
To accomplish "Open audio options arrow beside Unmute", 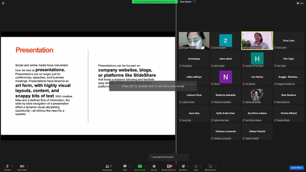I will 12,166.
